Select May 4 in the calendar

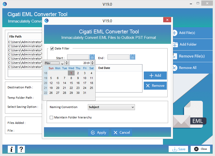tap(91, 73)
